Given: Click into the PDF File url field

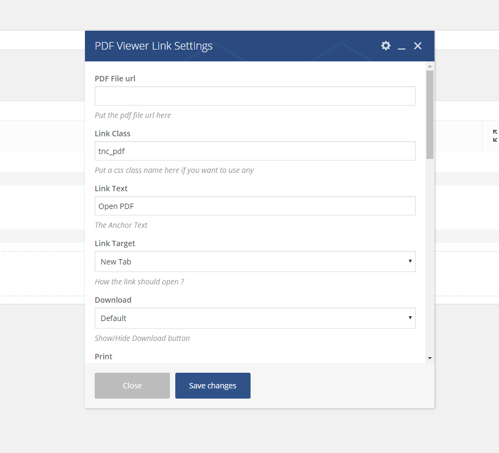Looking at the screenshot, I should (x=255, y=96).
